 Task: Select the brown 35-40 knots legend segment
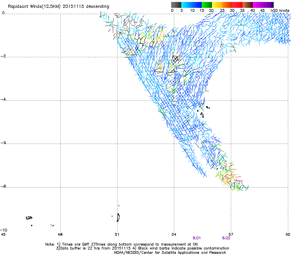248,5
